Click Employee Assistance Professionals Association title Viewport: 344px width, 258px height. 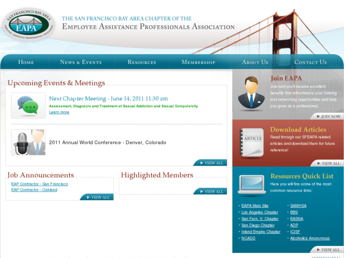pos(148,27)
